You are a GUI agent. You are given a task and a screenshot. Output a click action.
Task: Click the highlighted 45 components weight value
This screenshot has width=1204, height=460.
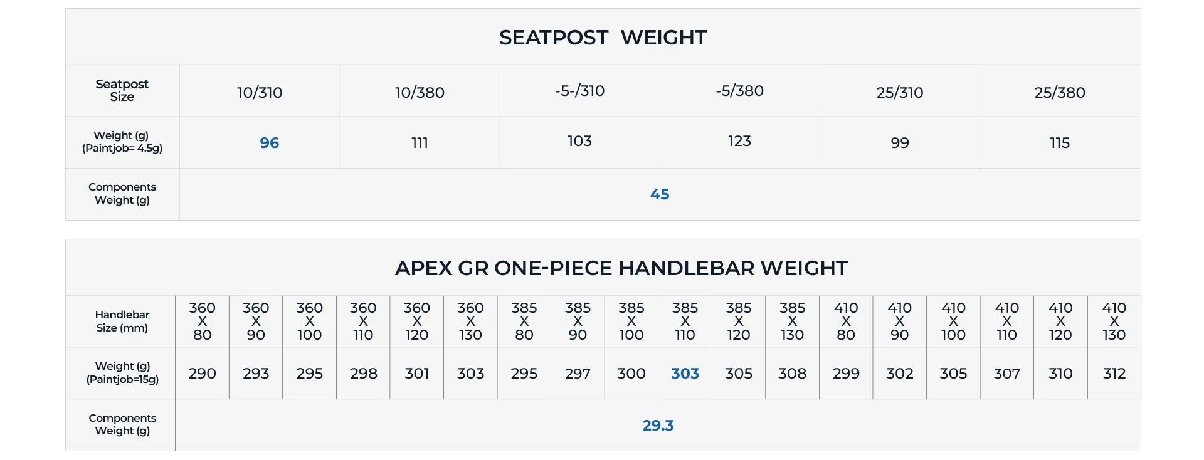point(660,194)
